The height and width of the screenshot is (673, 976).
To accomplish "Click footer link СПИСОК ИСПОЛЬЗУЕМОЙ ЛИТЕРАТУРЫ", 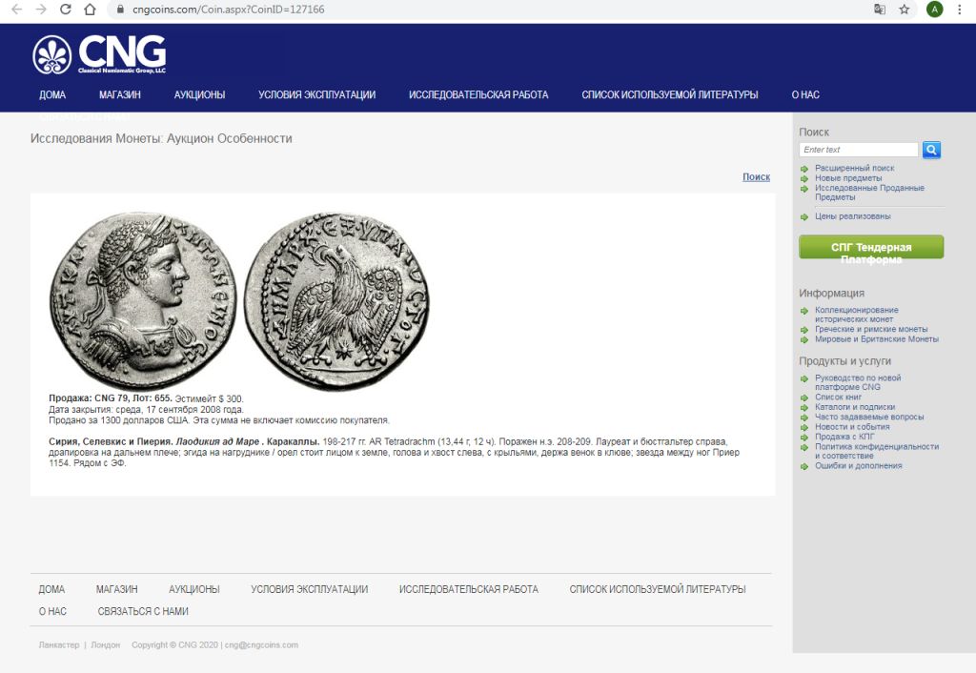I will [658, 589].
